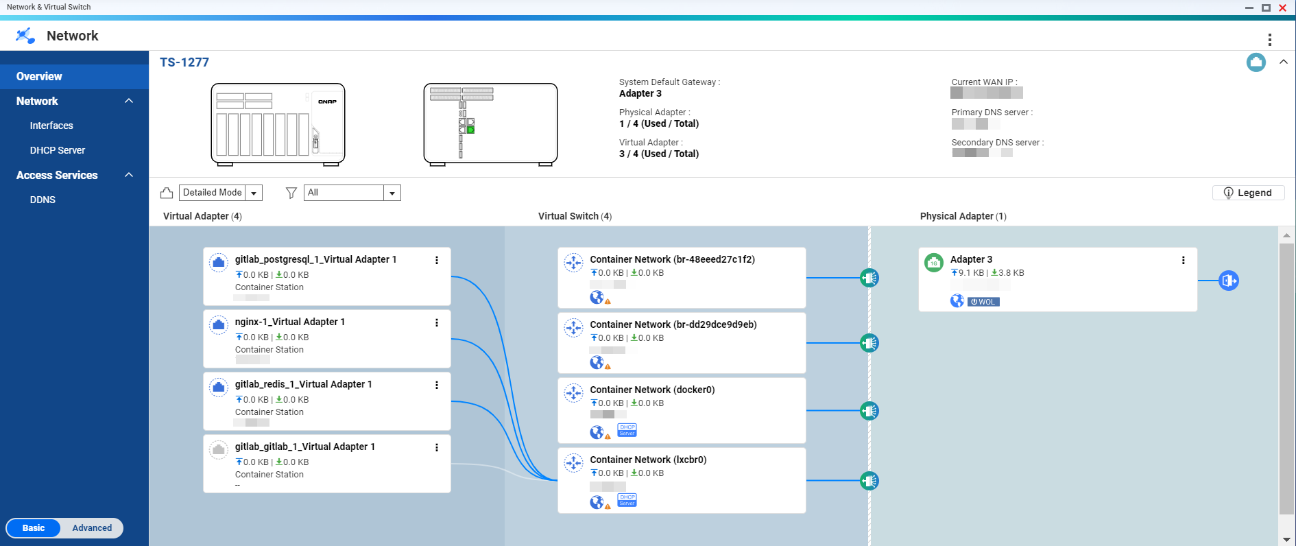Collapse the Access Services sidebar section
The height and width of the screenshot is (546, 1296).
[x=129, y=175]
